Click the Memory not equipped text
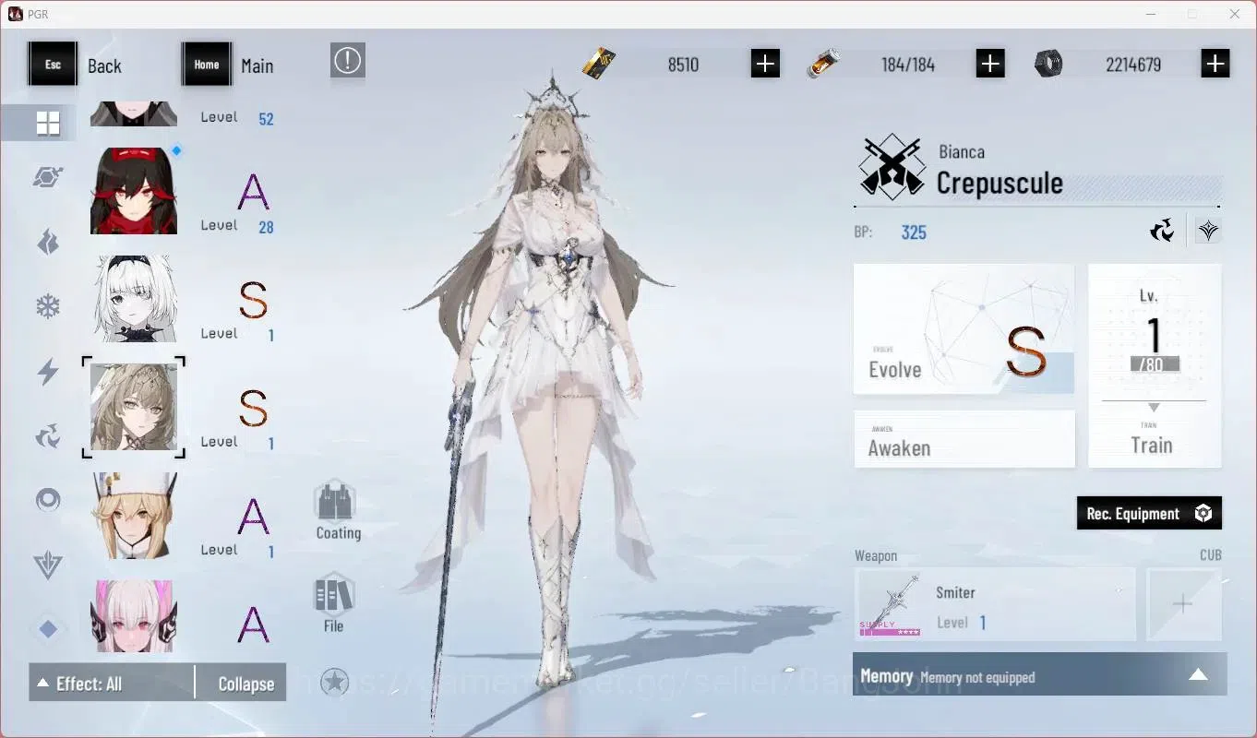 (x=977, y=678)
